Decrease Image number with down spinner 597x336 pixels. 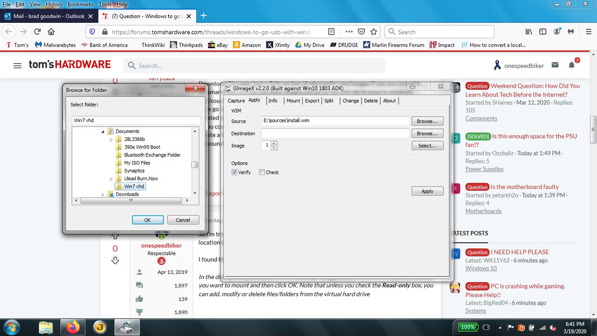tap(274, 147)
